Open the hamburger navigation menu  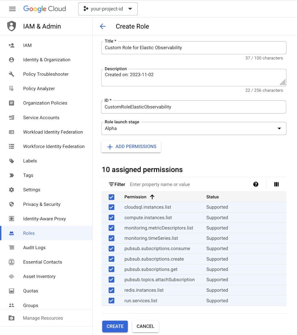coord(12,9)
